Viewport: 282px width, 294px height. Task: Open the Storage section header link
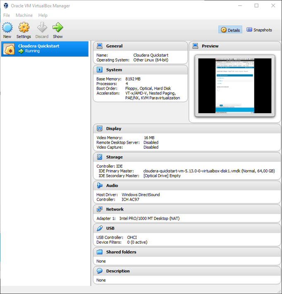115,157
